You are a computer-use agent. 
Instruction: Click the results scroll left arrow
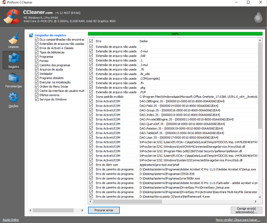click(91, 202)
